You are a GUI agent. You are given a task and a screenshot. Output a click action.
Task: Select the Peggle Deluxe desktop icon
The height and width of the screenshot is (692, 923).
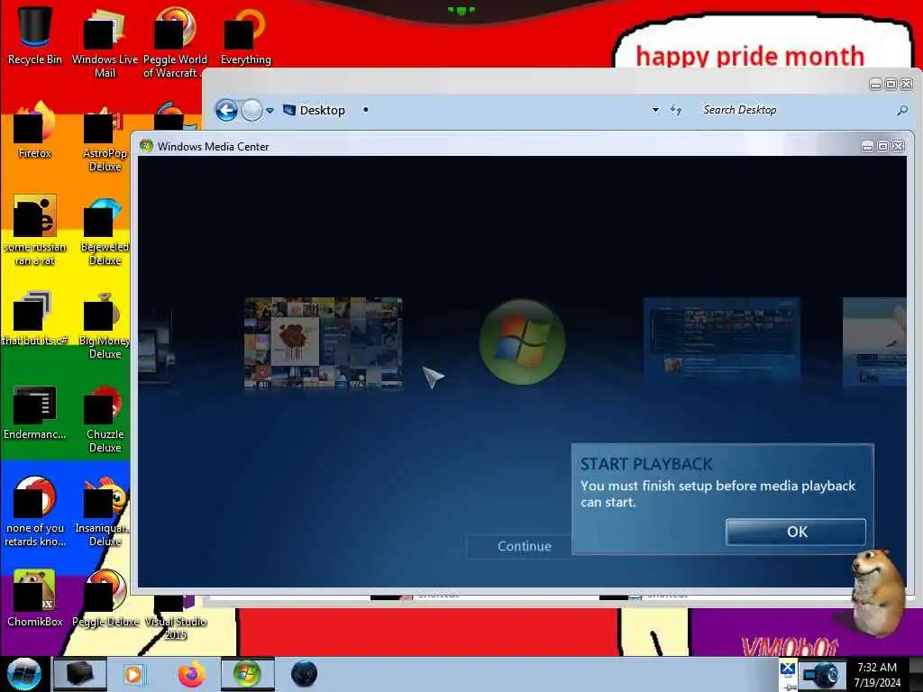(105, 598)
